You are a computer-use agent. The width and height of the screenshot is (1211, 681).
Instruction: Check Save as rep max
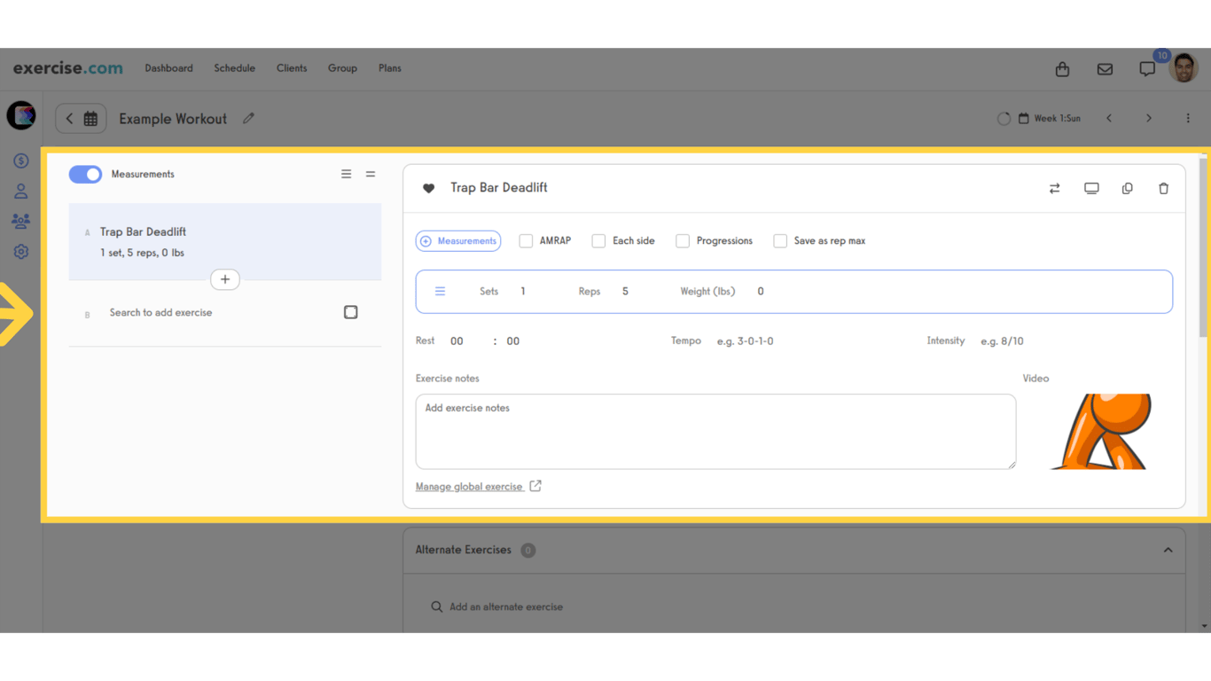pyautogui.click(x=780, y=240)
